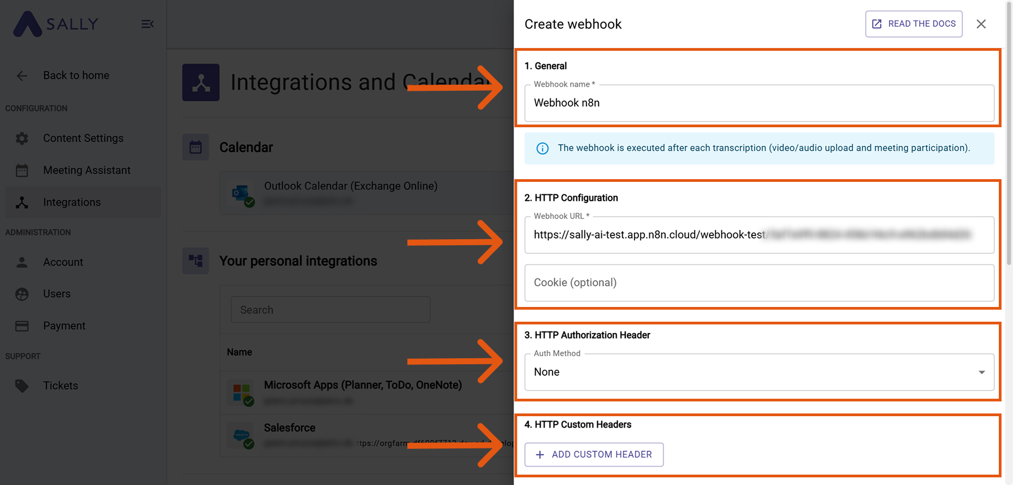Open the Auth Method dropdown
This screenshot has width=1013, height=485.
click(x=759, y=372)
